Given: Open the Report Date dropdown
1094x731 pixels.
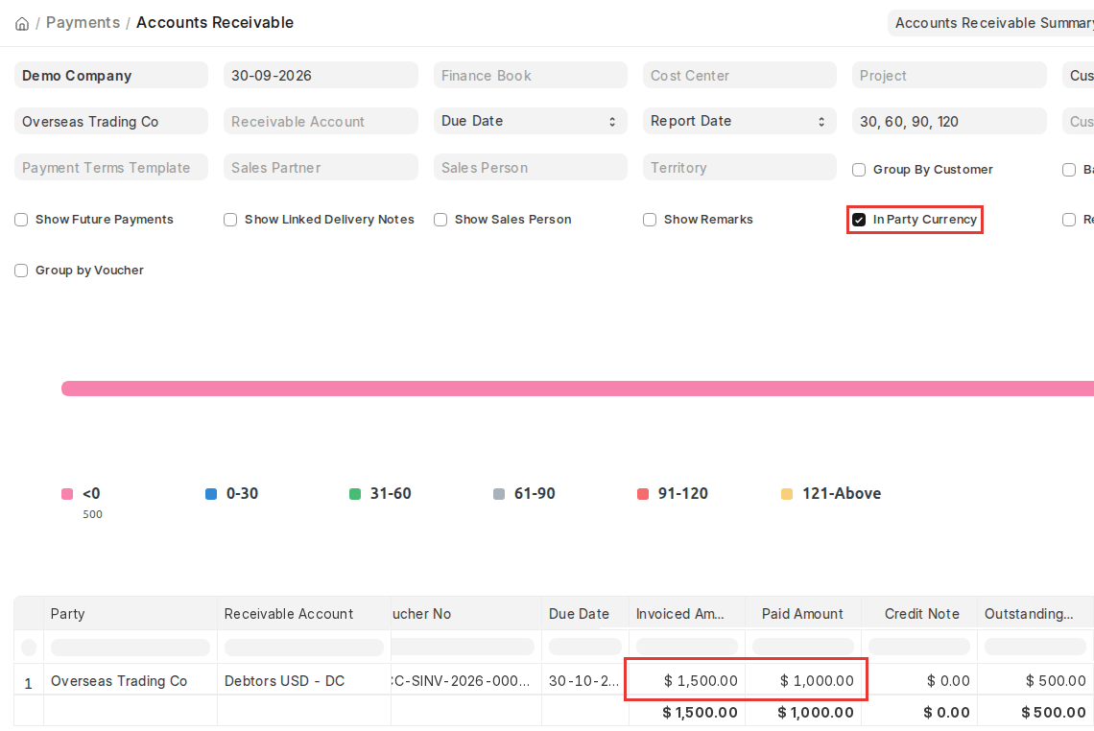Looking at the screenshot, I should click(740, 122).
